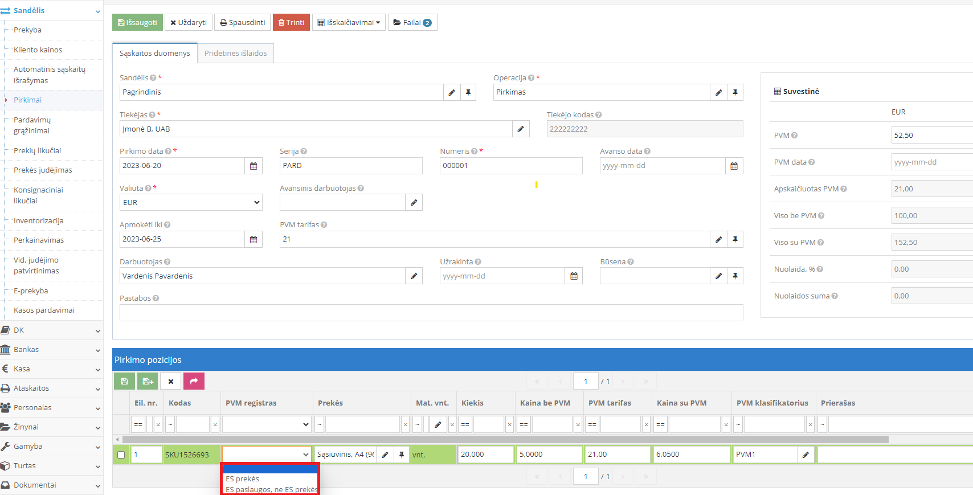Open the Valiuta EUR dropdown
Image resolution: width=973 pixels, height=495 pixels.
(191, 203)
